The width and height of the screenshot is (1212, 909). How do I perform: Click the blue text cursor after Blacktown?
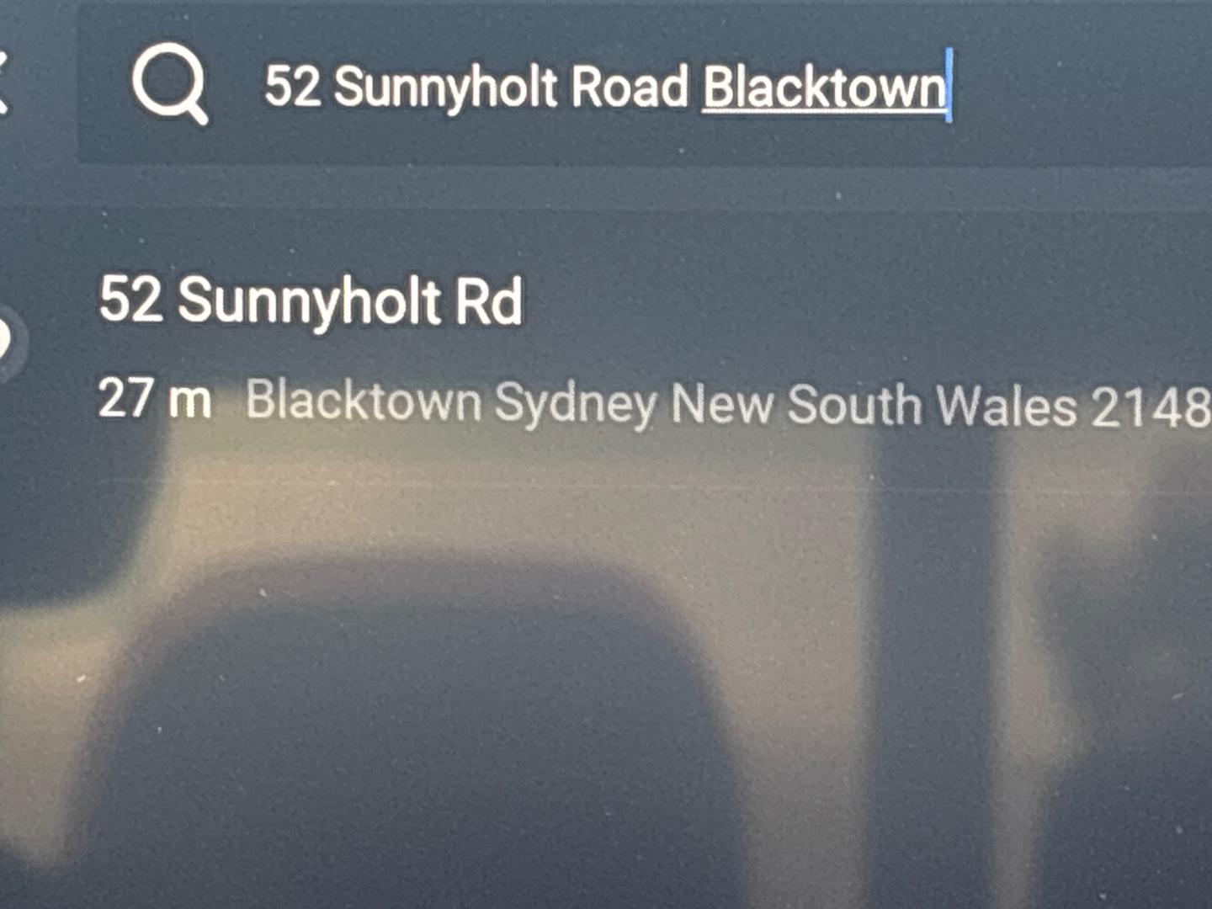pyautogui.click(x=949, y=86)
